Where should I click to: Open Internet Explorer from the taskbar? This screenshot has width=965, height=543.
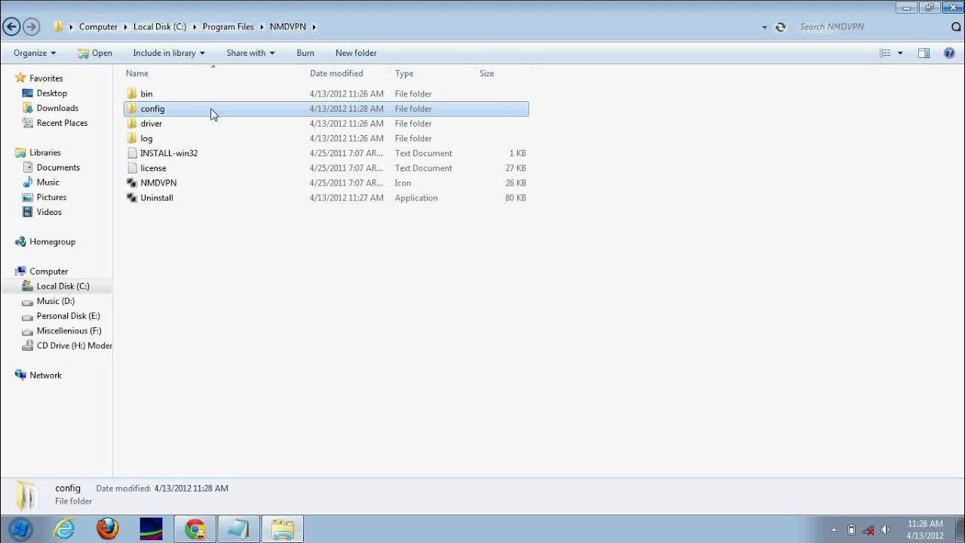pyautogui.click(x=64, y=529)
